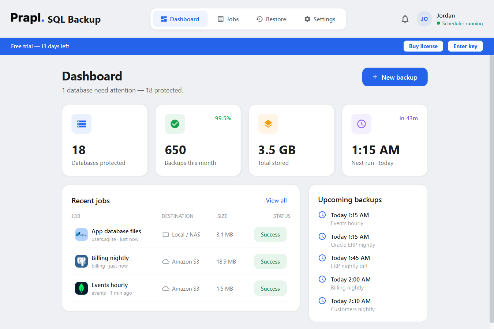Viewport: 494px width, 329px height.
Task: Click the notifications bell icon
Action: click(405, 19)
